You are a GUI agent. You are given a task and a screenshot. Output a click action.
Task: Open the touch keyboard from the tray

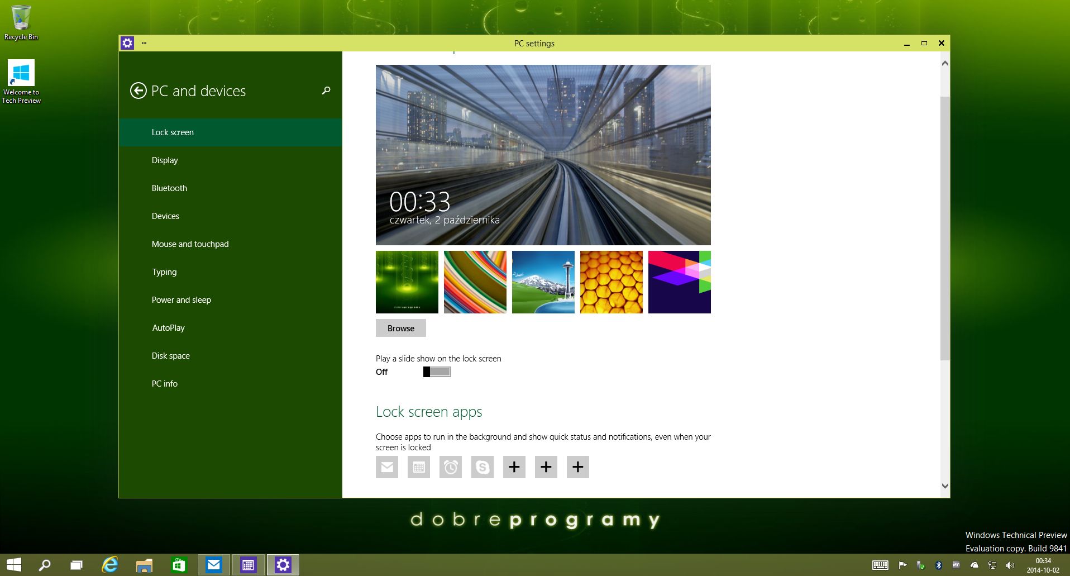[x=881, y=565]
